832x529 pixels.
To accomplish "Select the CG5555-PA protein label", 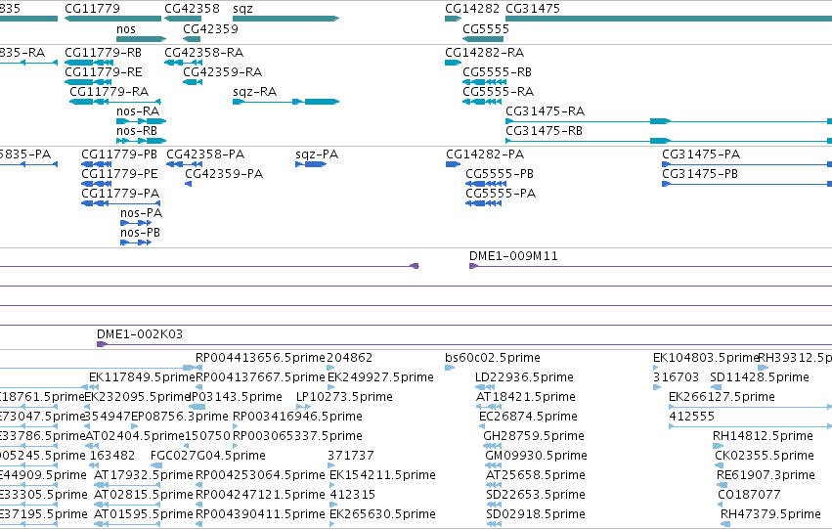I will tap(501, 194).
